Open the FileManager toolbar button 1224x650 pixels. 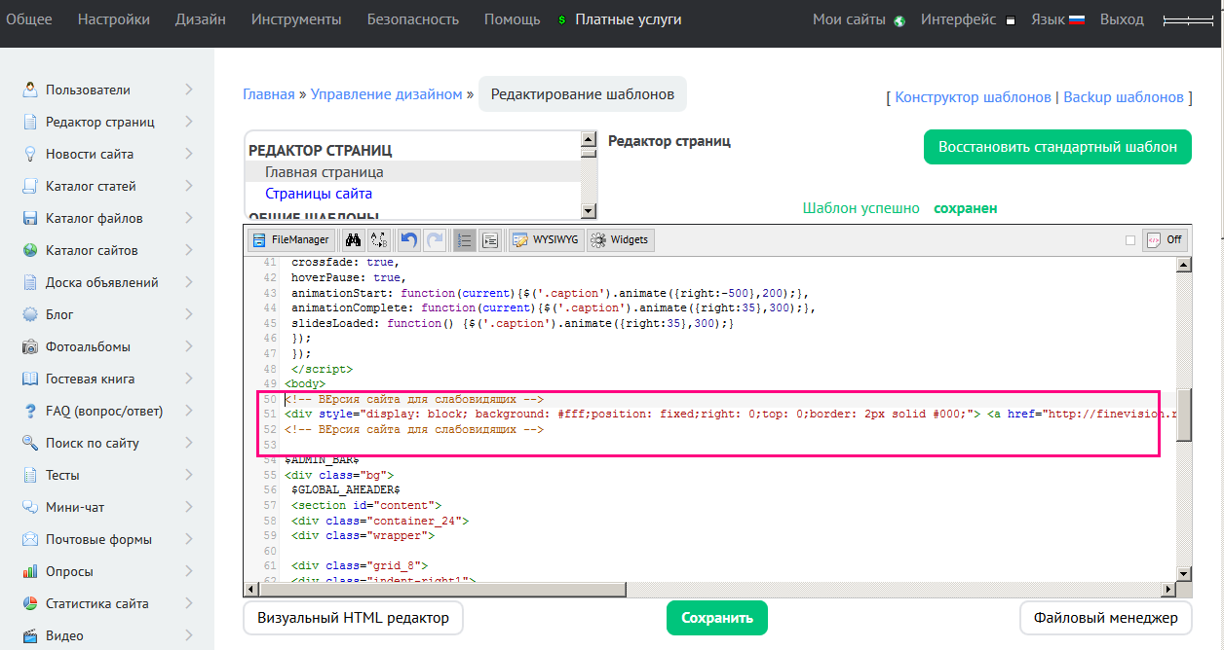pos(291,239)
